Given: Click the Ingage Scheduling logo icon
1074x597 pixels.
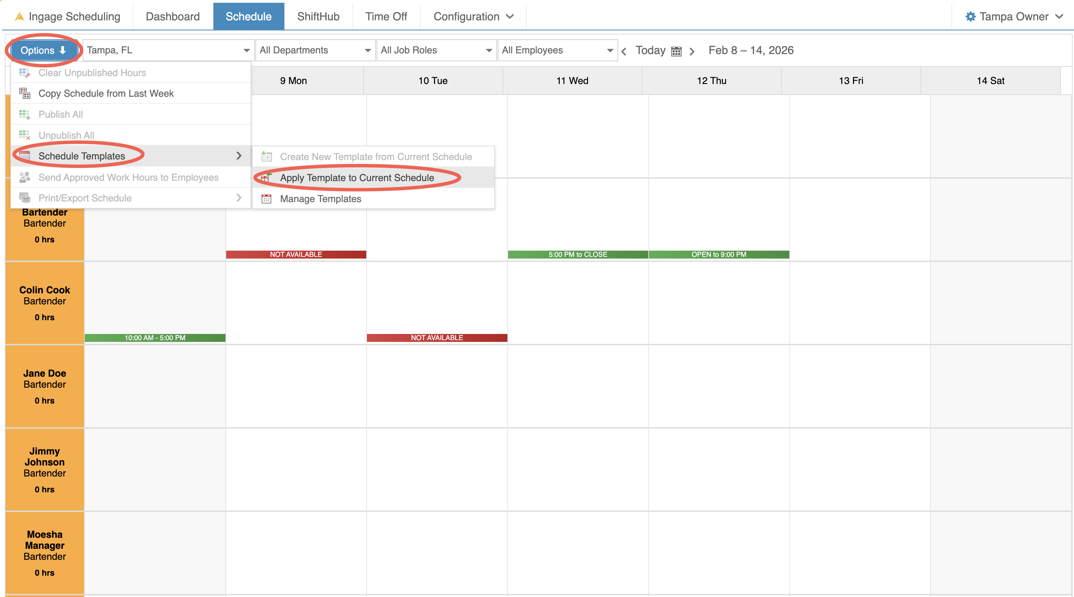Looking at the screenshot, I should click(x=19, y=17).
